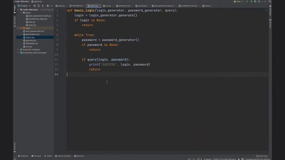Select bad_passwords.txt in project tree
The image size is (285, 160).
tap(33, 31)
